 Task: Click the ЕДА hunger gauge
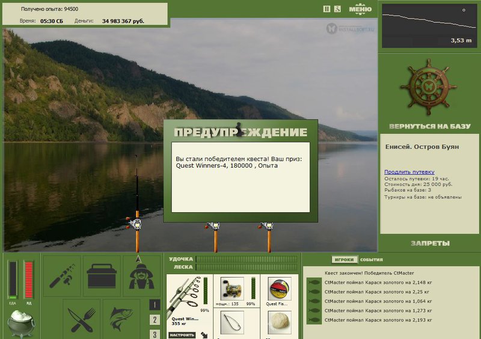point(13,279)
